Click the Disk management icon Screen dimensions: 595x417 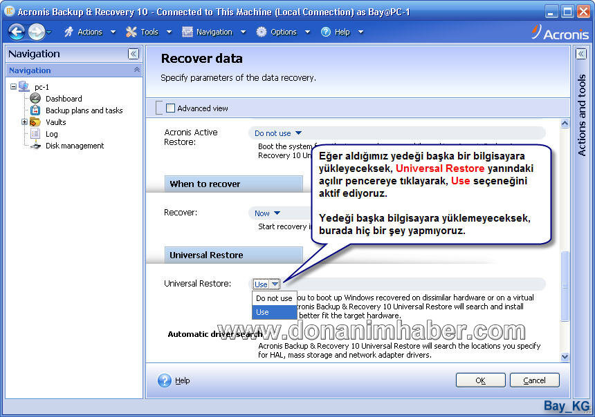pyautogui.click(x=35, y=146)
